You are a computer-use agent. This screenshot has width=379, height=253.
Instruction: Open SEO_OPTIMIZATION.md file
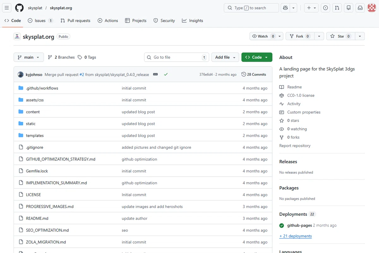click(47, 230)
